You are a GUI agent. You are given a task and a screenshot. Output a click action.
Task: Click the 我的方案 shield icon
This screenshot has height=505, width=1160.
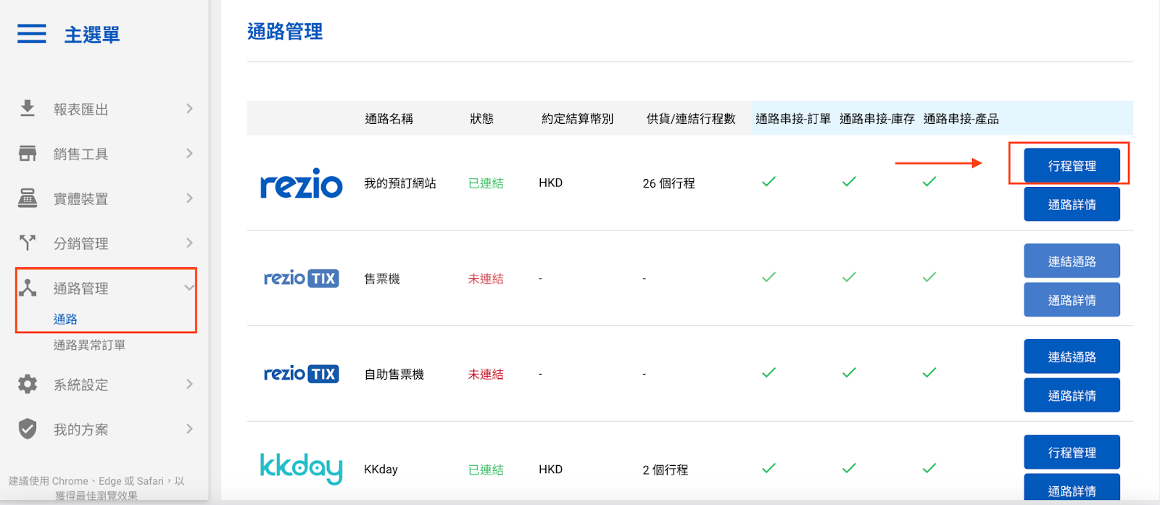tap(28, 429)
